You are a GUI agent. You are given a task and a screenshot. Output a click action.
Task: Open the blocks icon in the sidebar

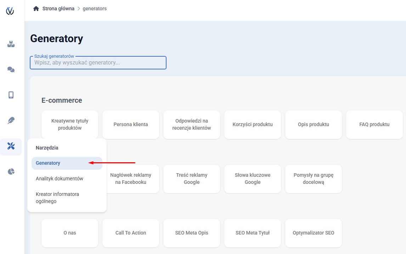click(11, 45)
